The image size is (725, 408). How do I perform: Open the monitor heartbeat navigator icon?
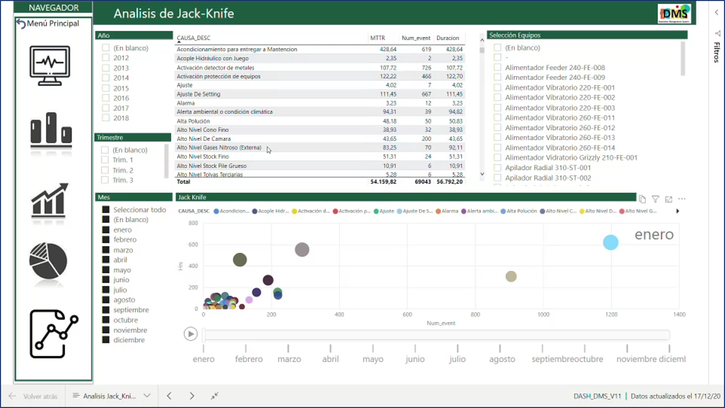coord(50,66)
